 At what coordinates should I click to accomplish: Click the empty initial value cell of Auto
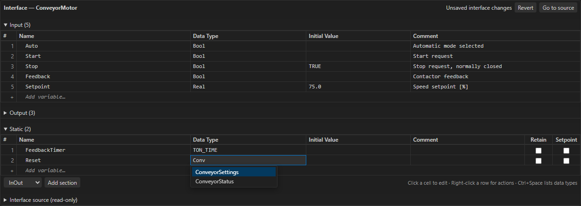[x=358, y=46]
